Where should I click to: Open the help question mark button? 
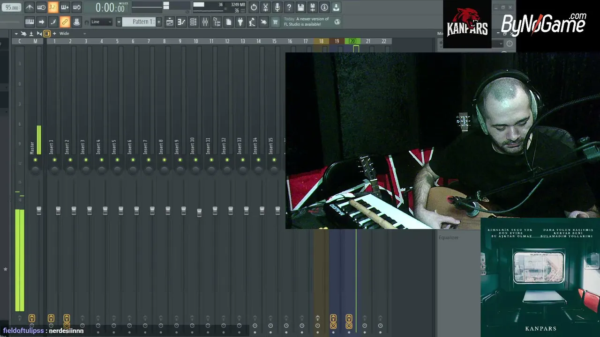tap(289, 7)
